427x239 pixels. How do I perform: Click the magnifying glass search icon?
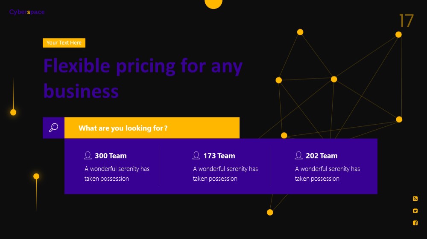pos(53,128)
